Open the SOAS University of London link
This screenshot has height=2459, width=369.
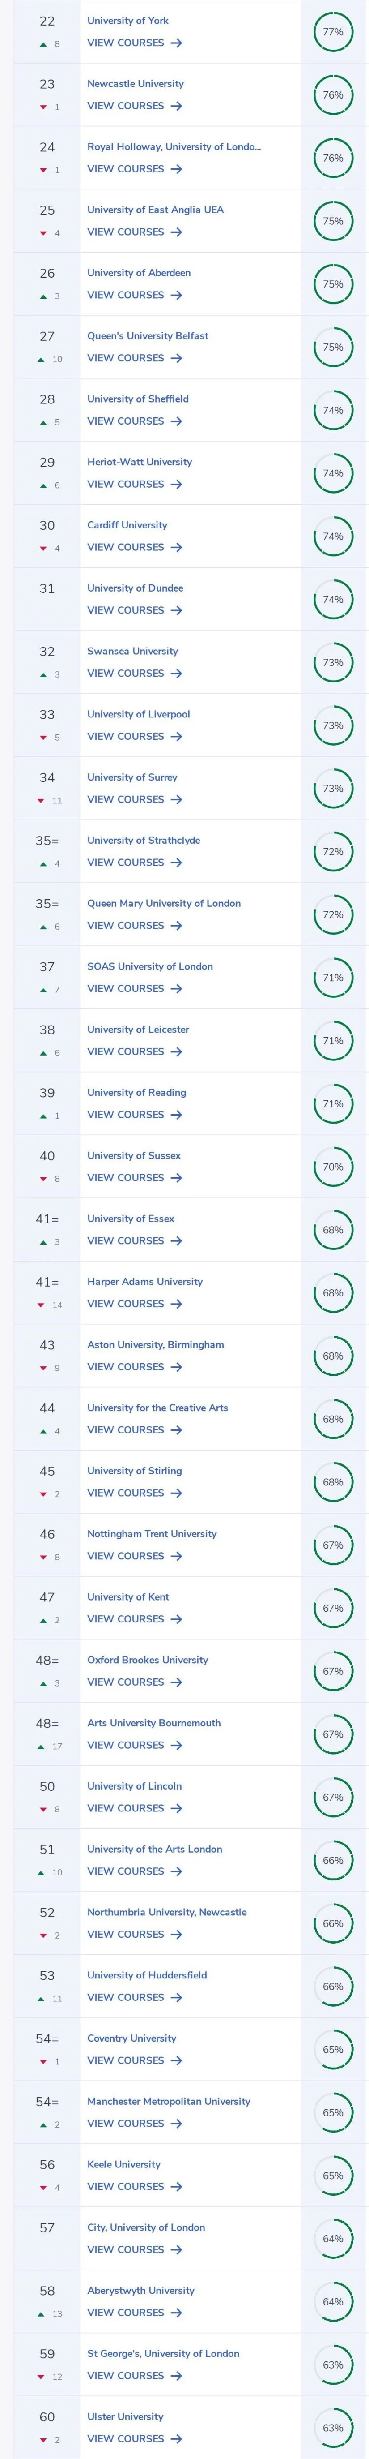[150, 967]
